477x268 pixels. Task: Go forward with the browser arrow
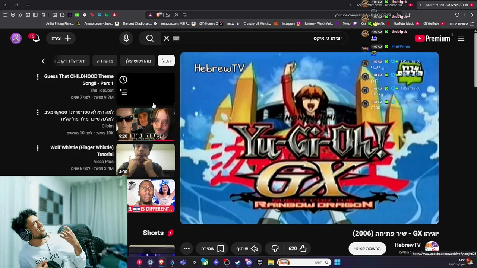click(464, 15)
